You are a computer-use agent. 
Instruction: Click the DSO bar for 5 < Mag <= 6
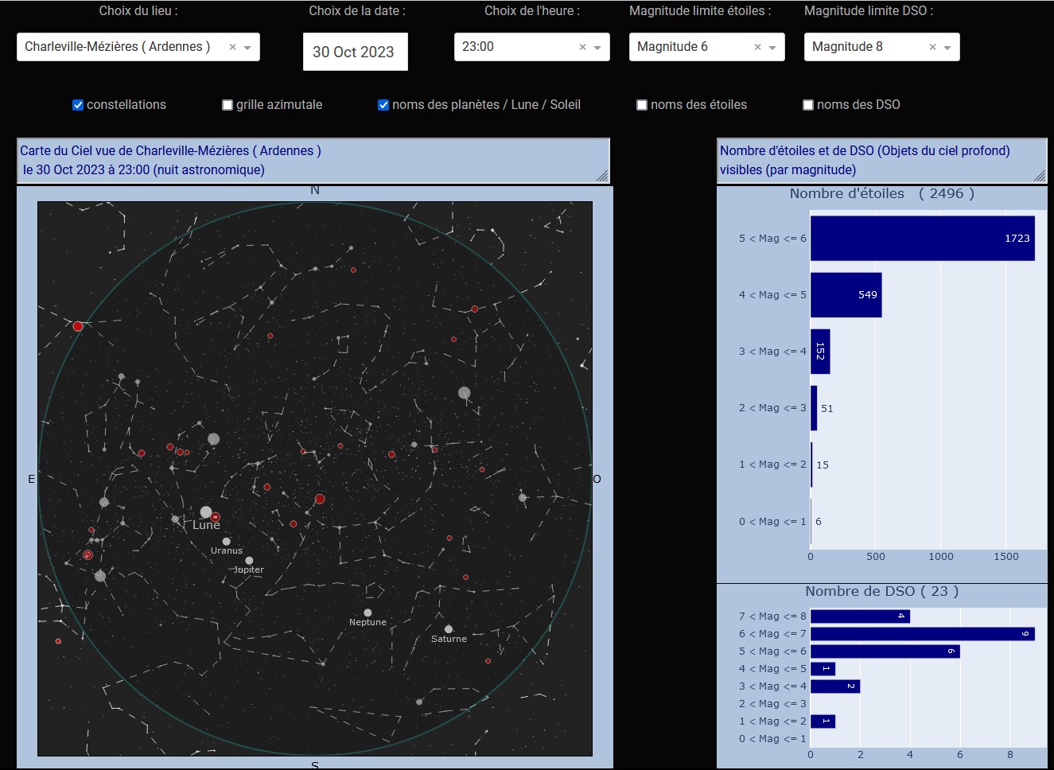[x=885, y=651]
